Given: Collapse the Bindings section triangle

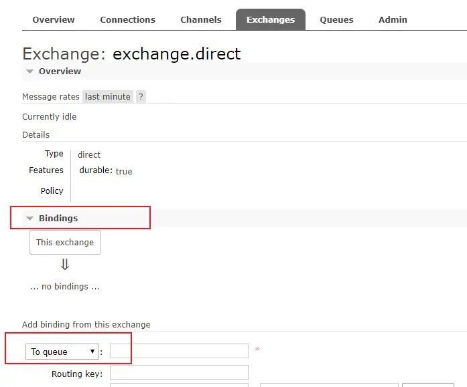Looking at the screenshot, I should click(x=29, y=219).
